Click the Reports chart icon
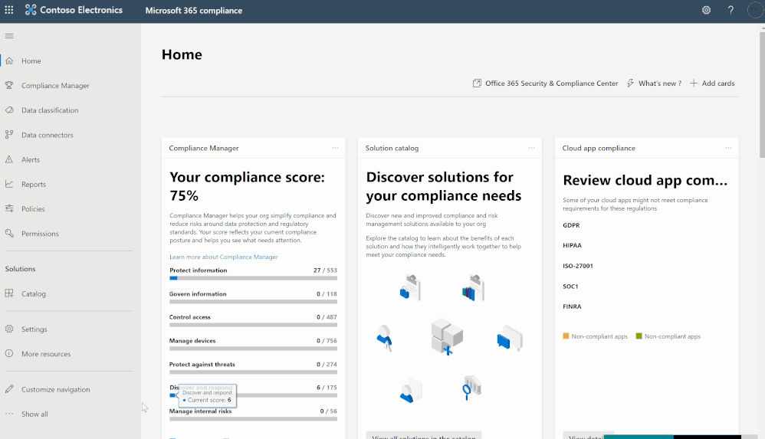The image size is (765, 439). [x=9, y=184]
